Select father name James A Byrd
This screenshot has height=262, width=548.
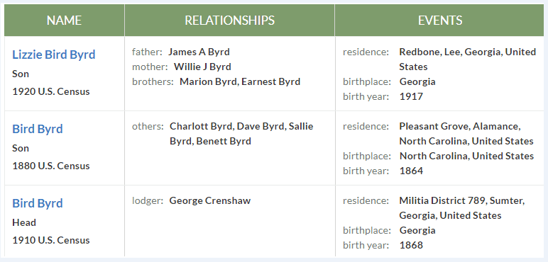199,52
